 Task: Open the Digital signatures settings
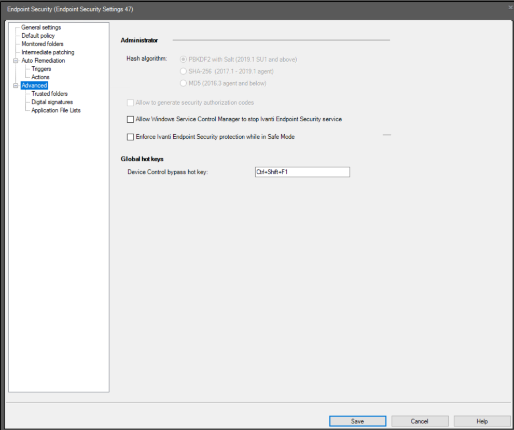[x=51, y=102]
